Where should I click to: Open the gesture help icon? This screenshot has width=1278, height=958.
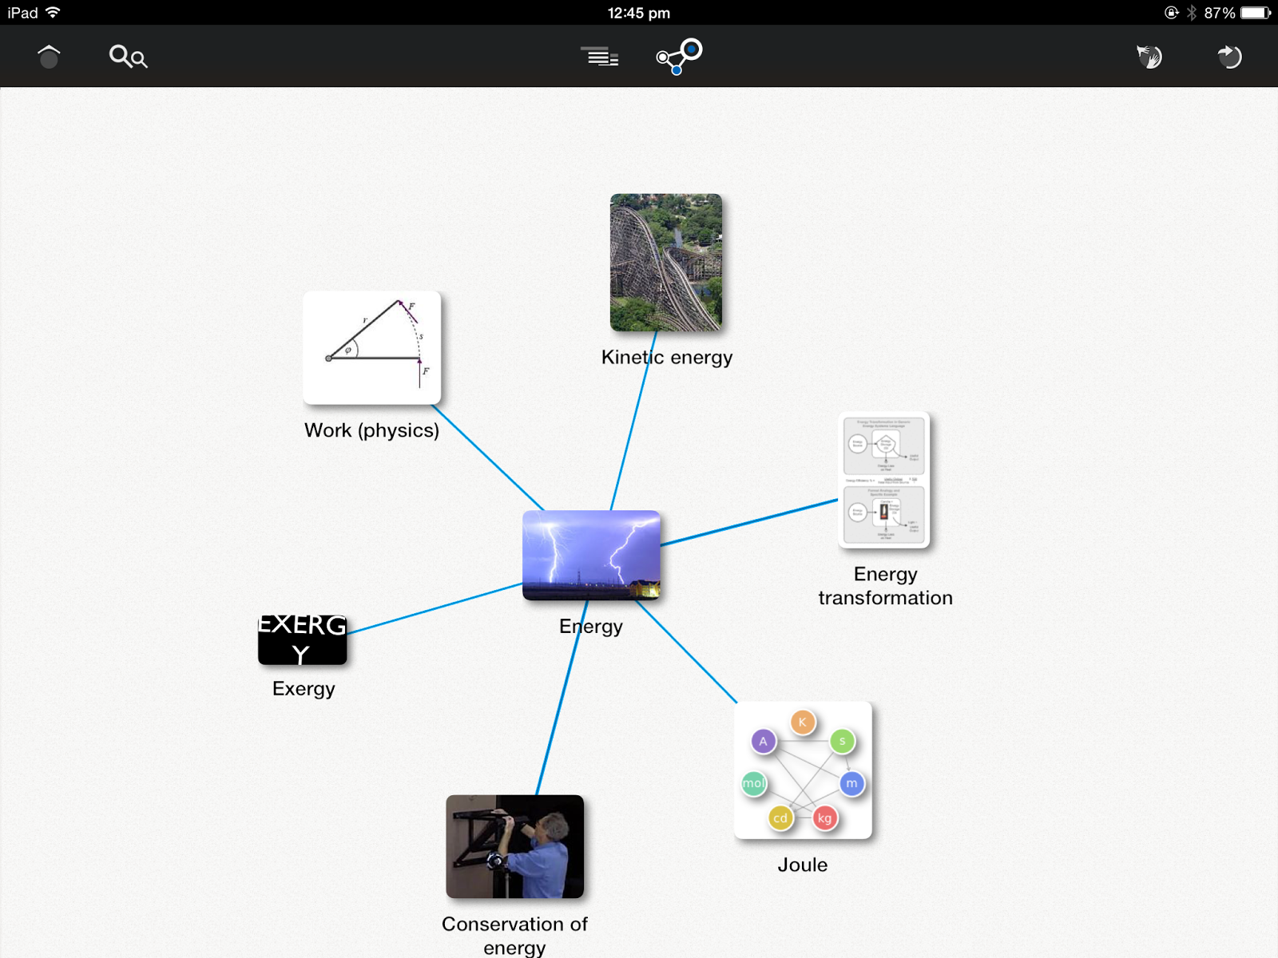1149,56
